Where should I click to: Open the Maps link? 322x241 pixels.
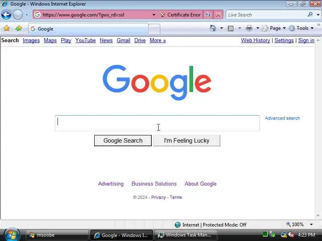(x=50, y=41)
